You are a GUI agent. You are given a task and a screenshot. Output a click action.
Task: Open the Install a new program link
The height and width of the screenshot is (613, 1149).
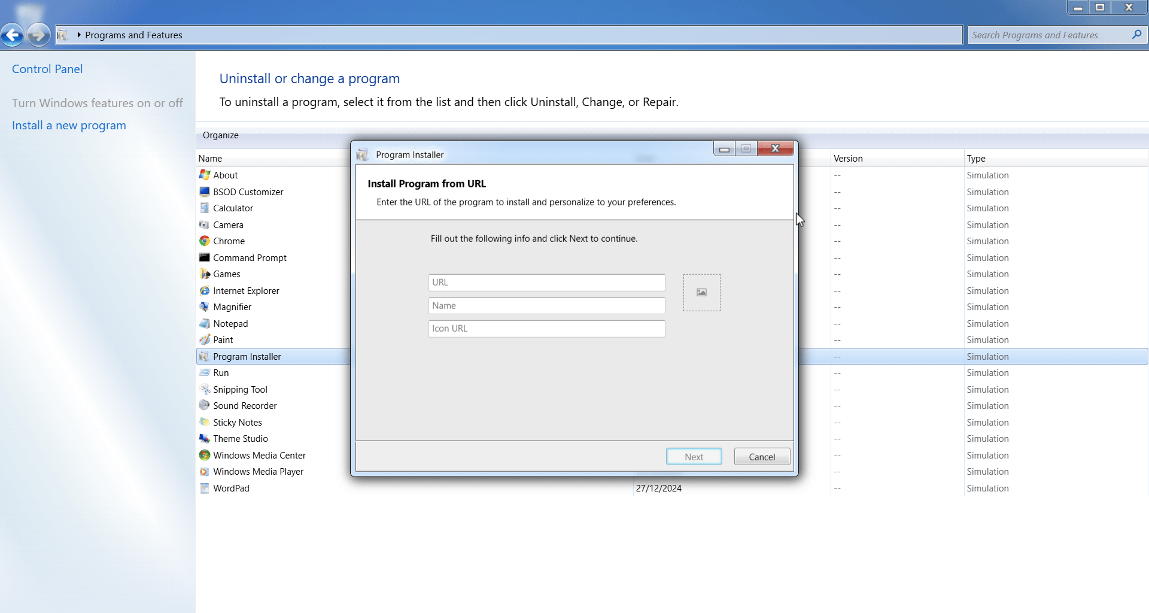[x=69, y=126]
